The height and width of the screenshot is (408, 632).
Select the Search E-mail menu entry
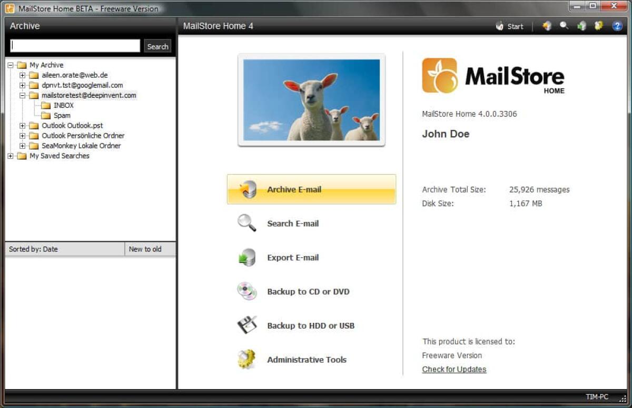point(293,223)
